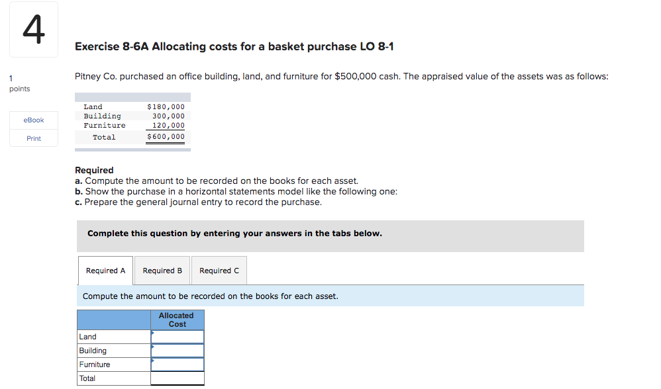Click the Total row label in the table

87,378
